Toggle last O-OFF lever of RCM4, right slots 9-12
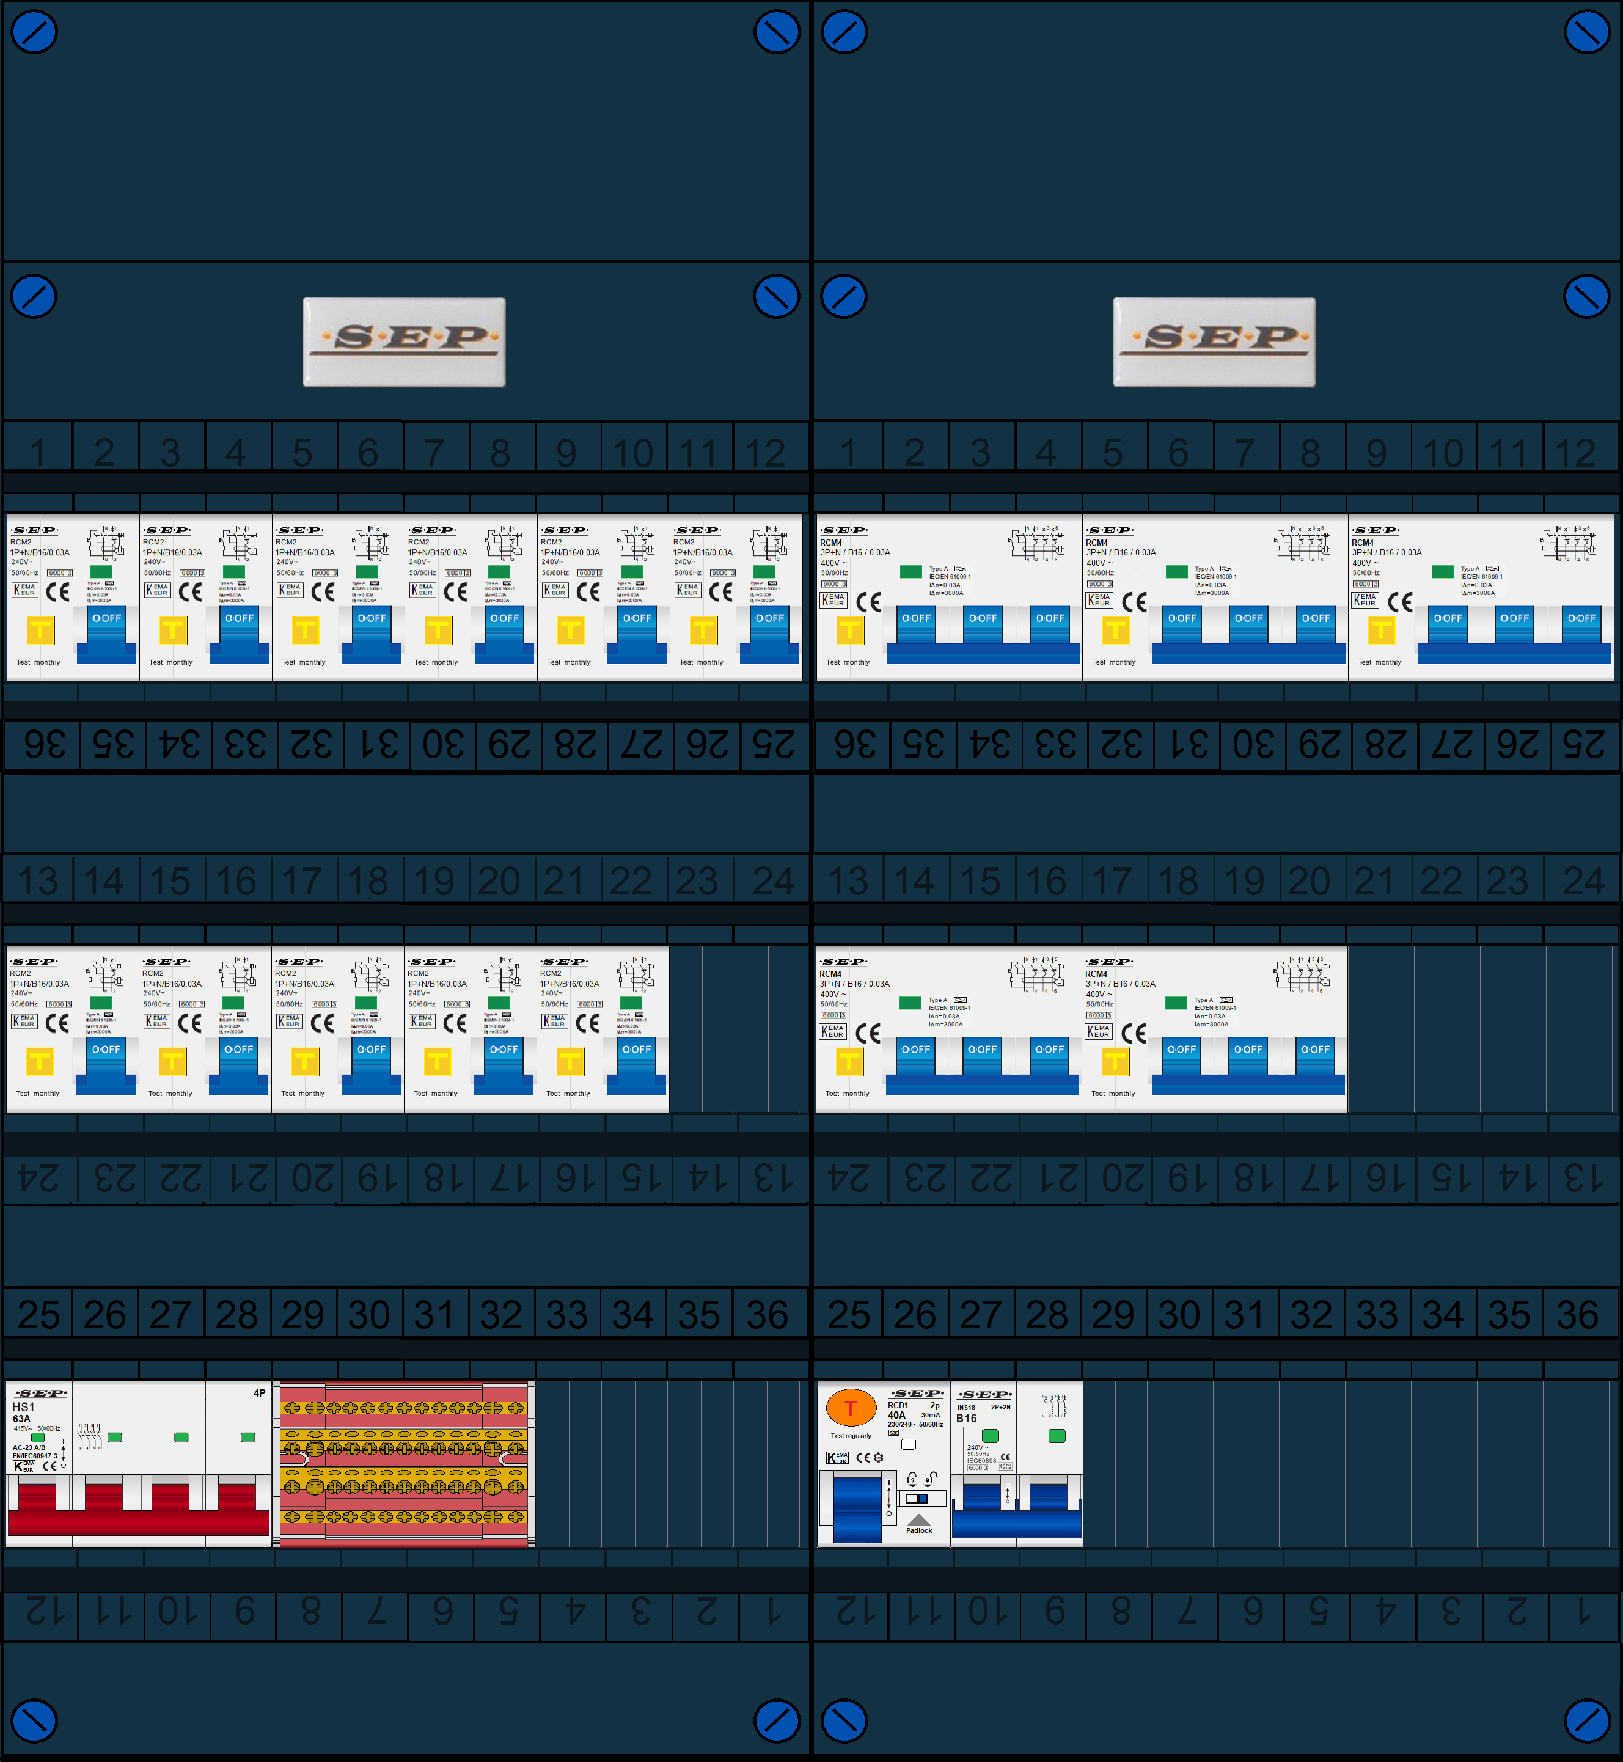1623x1762 pixels. [x=1581, y=624]
